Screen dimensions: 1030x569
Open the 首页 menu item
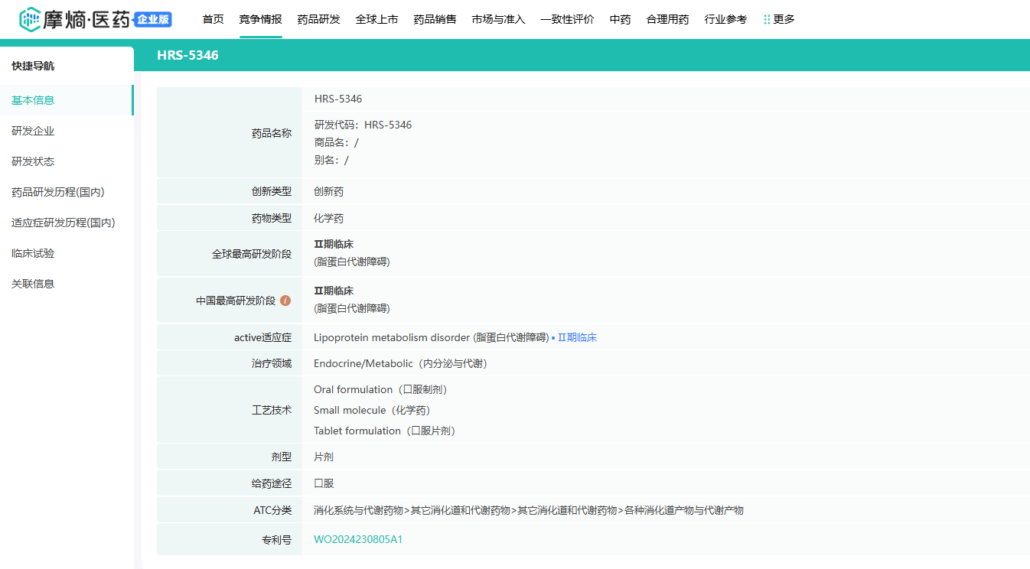213,19
